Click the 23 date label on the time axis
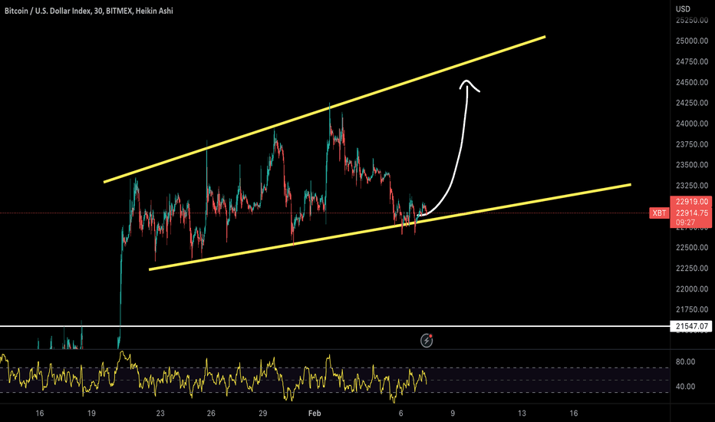715x422 pixels. 160,414
